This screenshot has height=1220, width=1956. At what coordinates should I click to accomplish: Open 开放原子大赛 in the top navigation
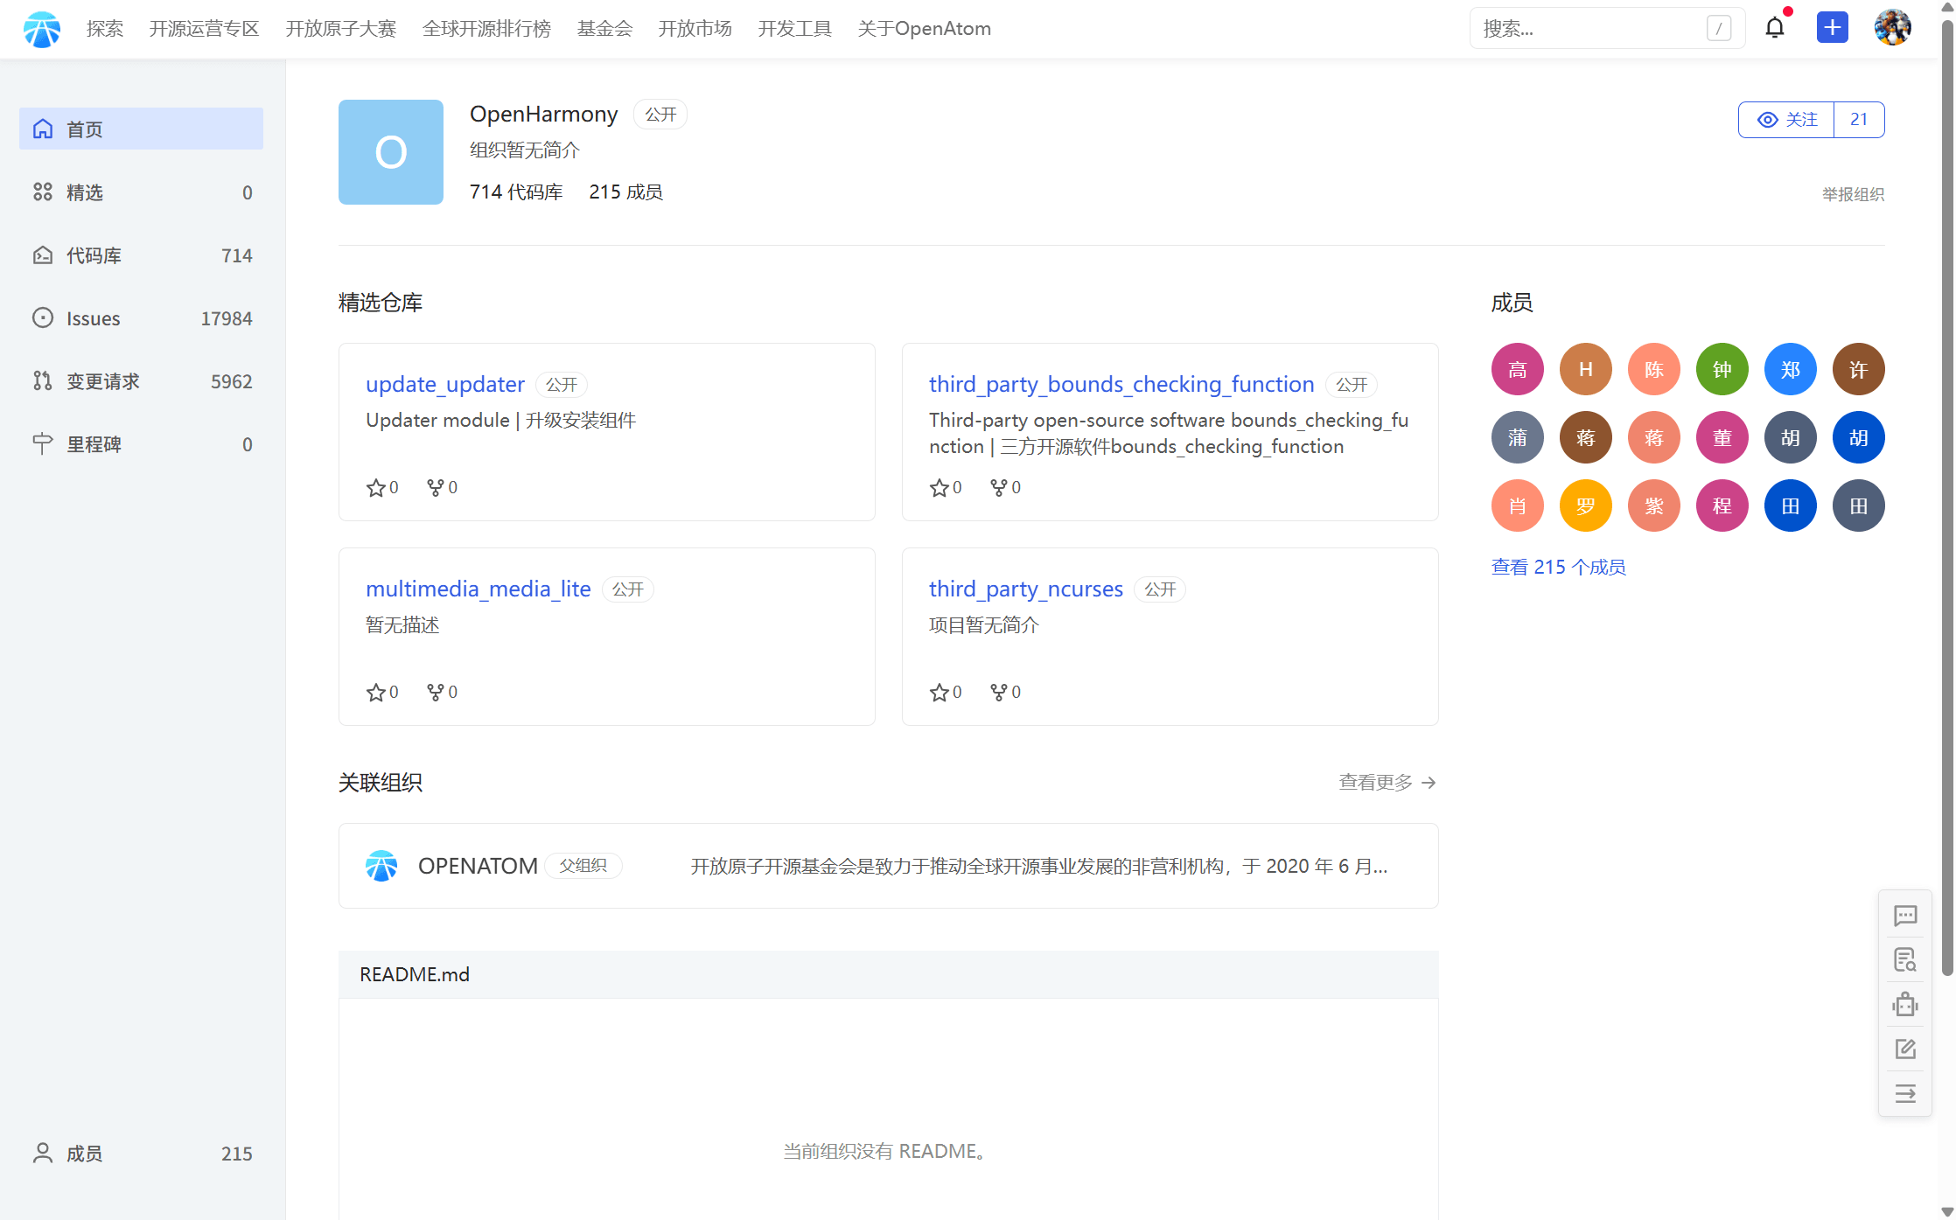tap(341, 29)
